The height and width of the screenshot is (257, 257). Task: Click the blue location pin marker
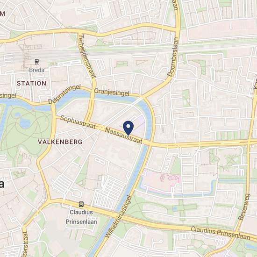128,128
